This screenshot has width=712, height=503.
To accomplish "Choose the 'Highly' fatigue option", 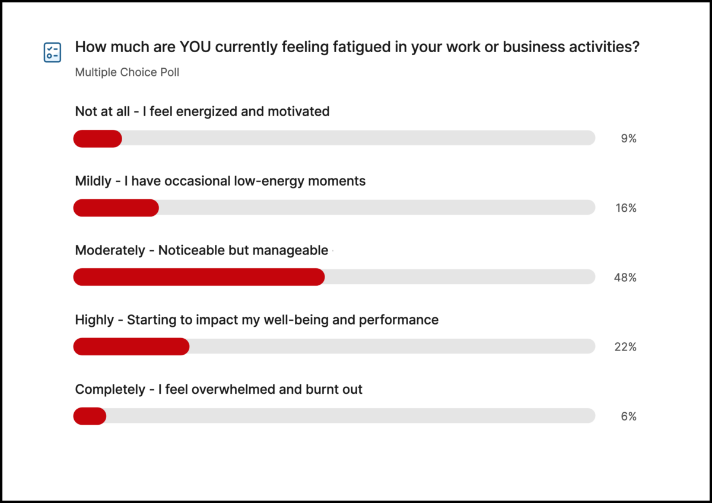I will click(x=256, y=319).
